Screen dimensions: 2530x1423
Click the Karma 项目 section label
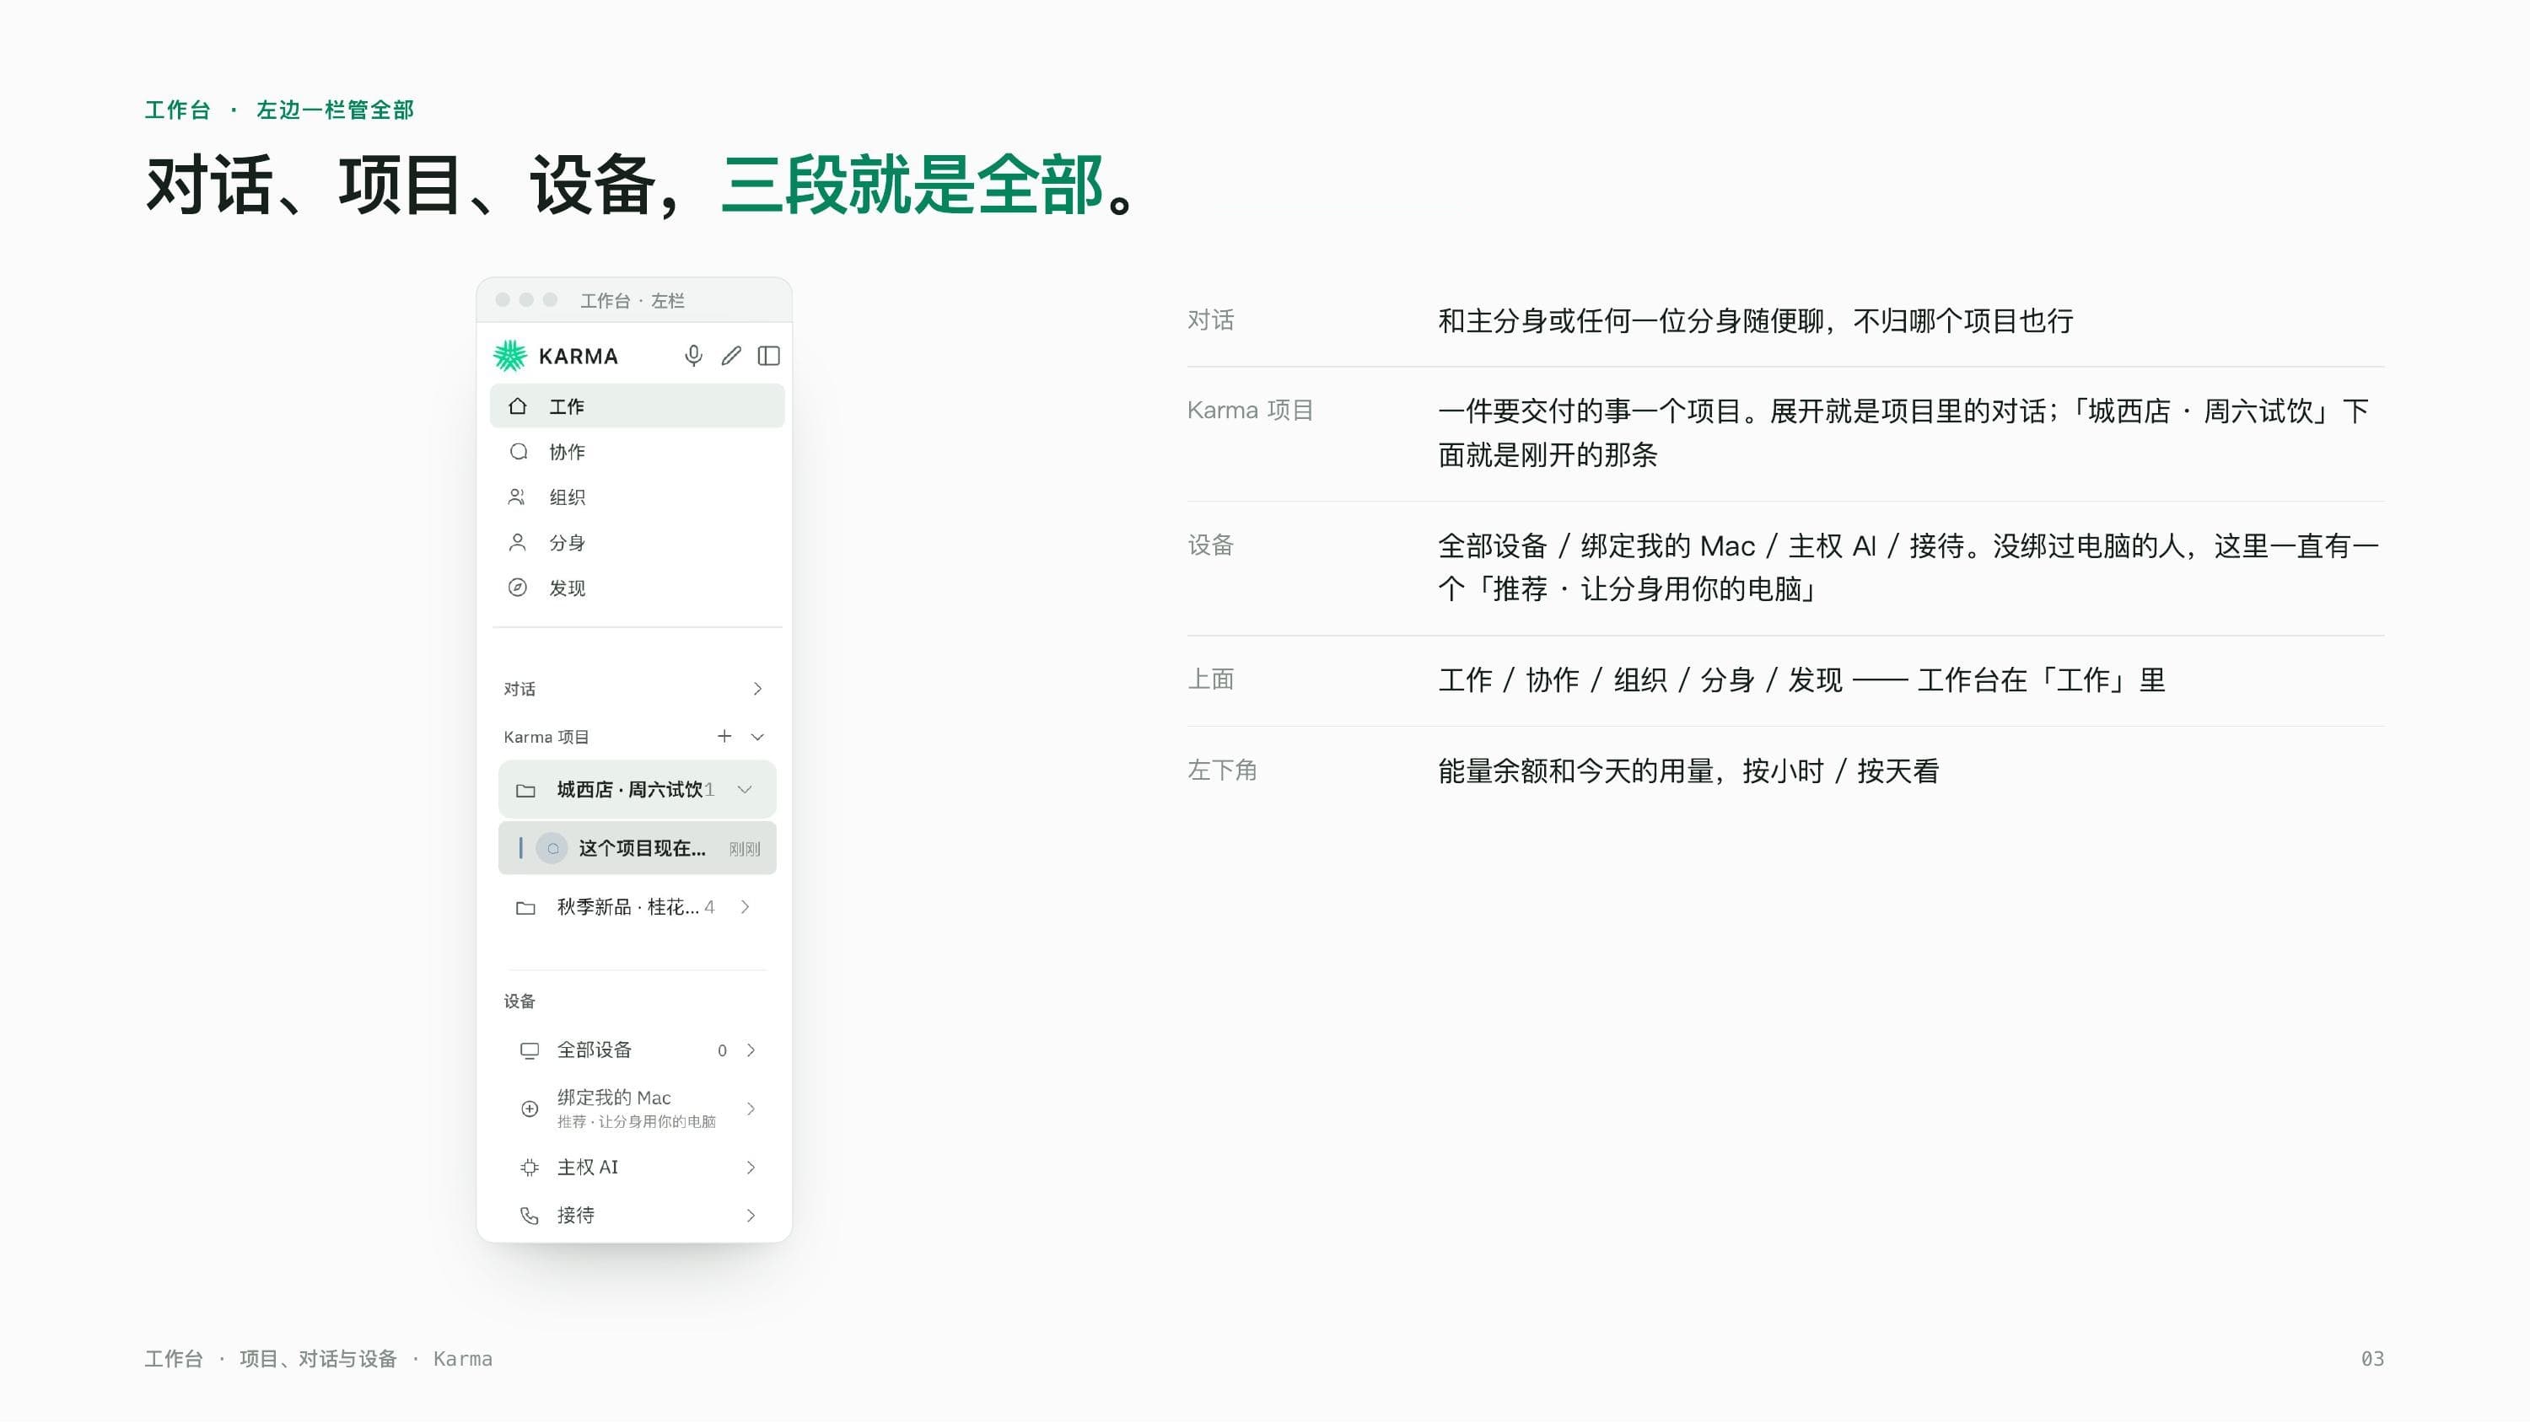pos(546,737)
